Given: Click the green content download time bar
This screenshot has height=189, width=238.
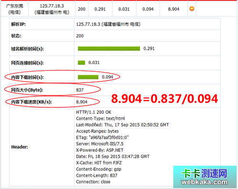Looking at the screenshot, I should [88, 77].
